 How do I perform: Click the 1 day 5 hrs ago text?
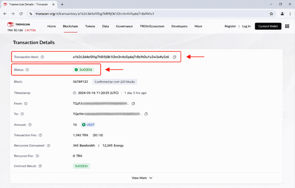coord(135,93)
